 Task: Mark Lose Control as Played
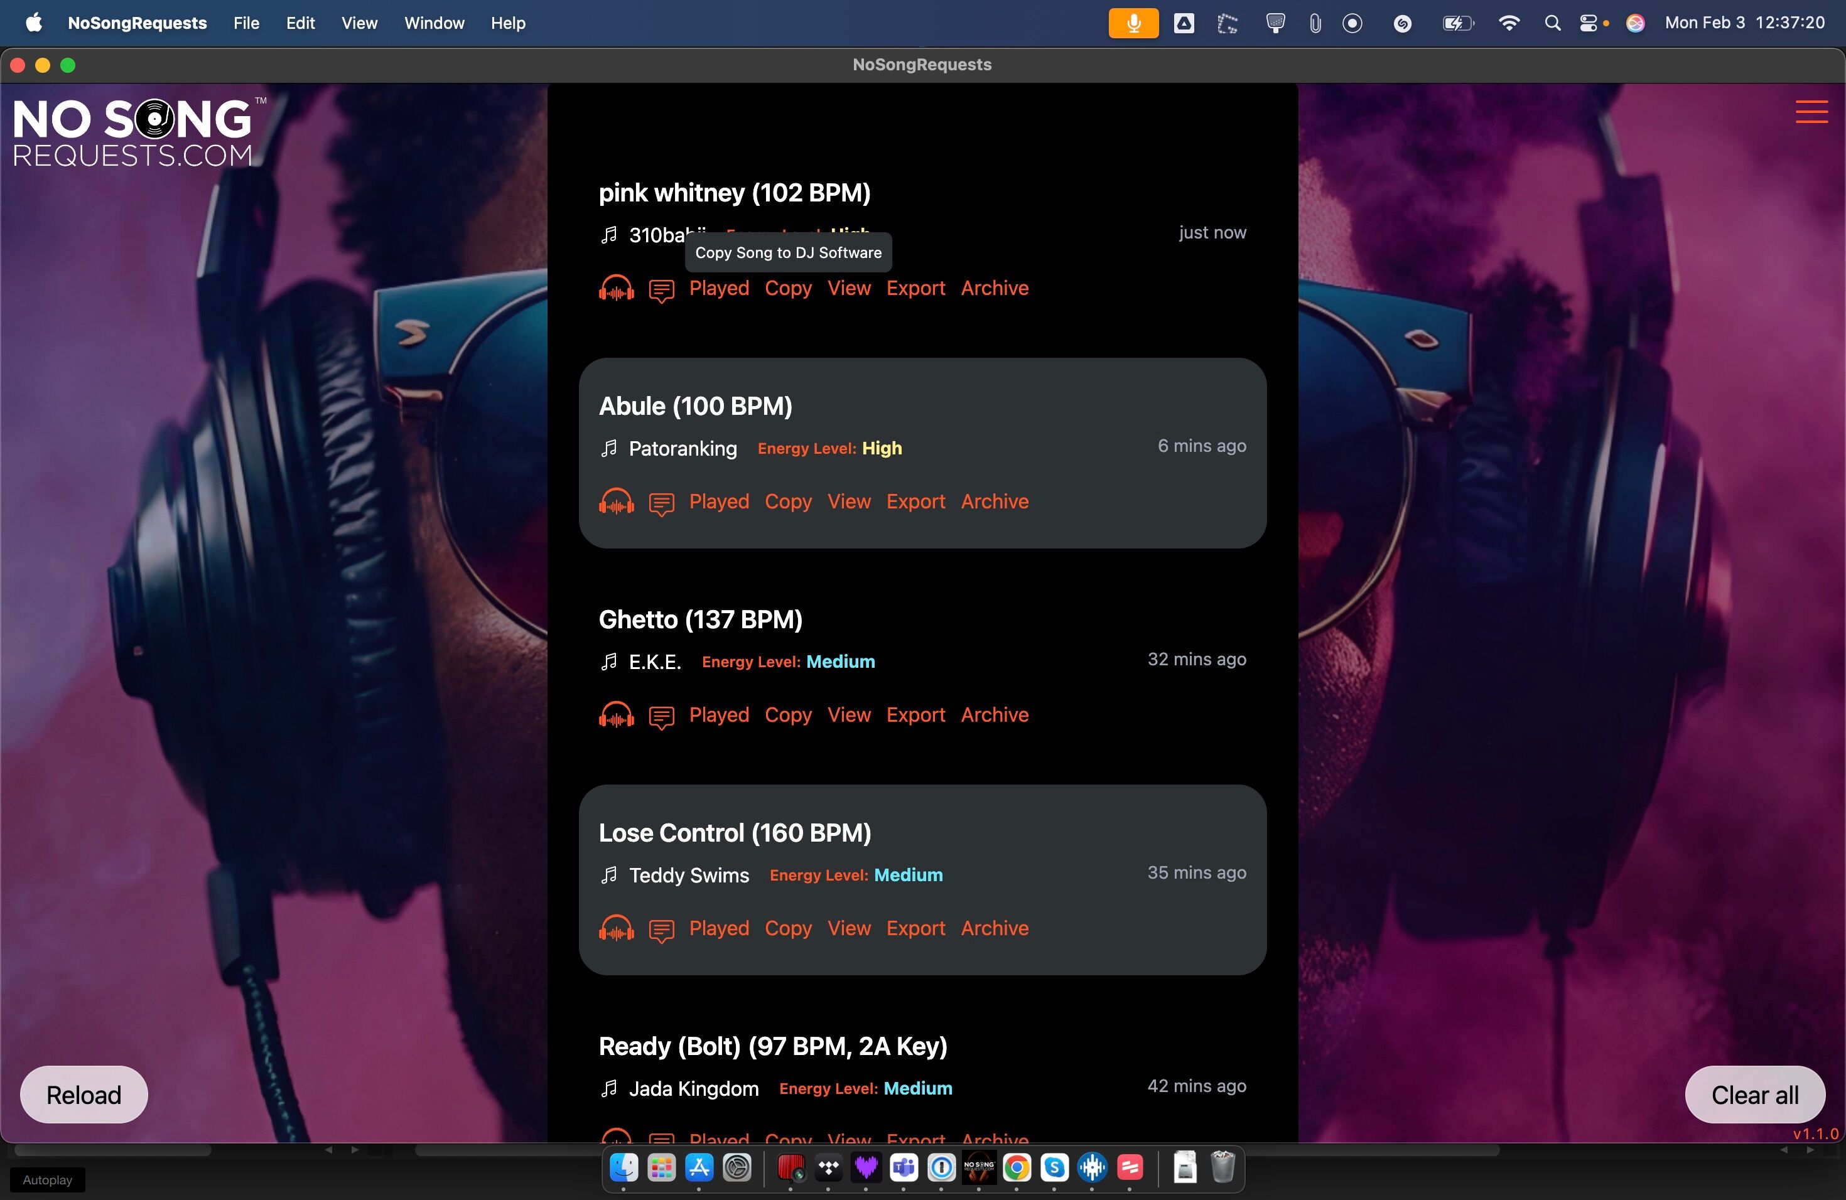point(718,928)
